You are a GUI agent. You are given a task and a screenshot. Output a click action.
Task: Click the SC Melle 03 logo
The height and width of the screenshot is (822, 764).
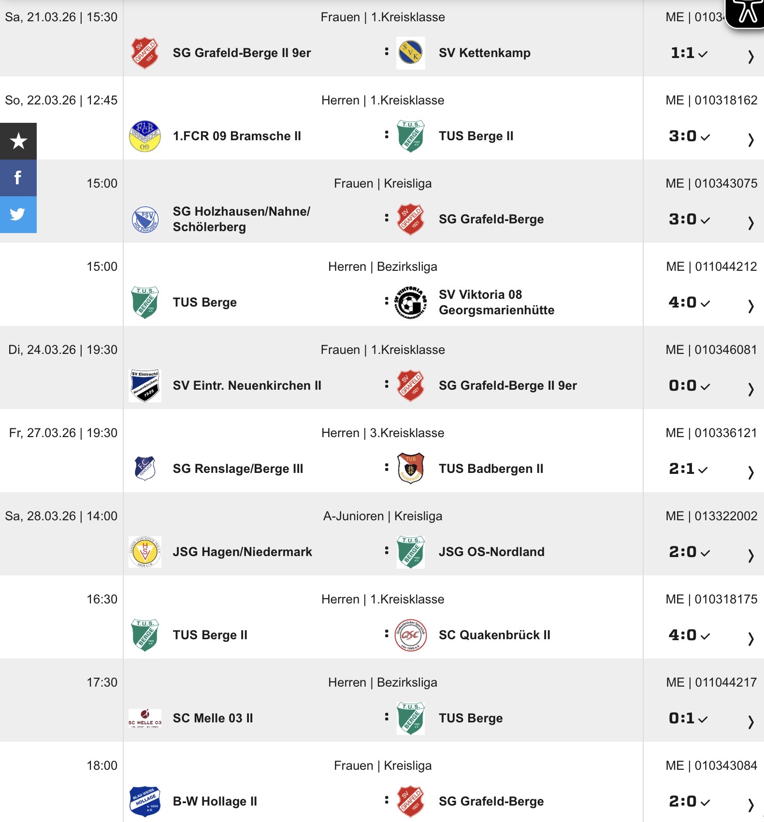tap(145, 718)
